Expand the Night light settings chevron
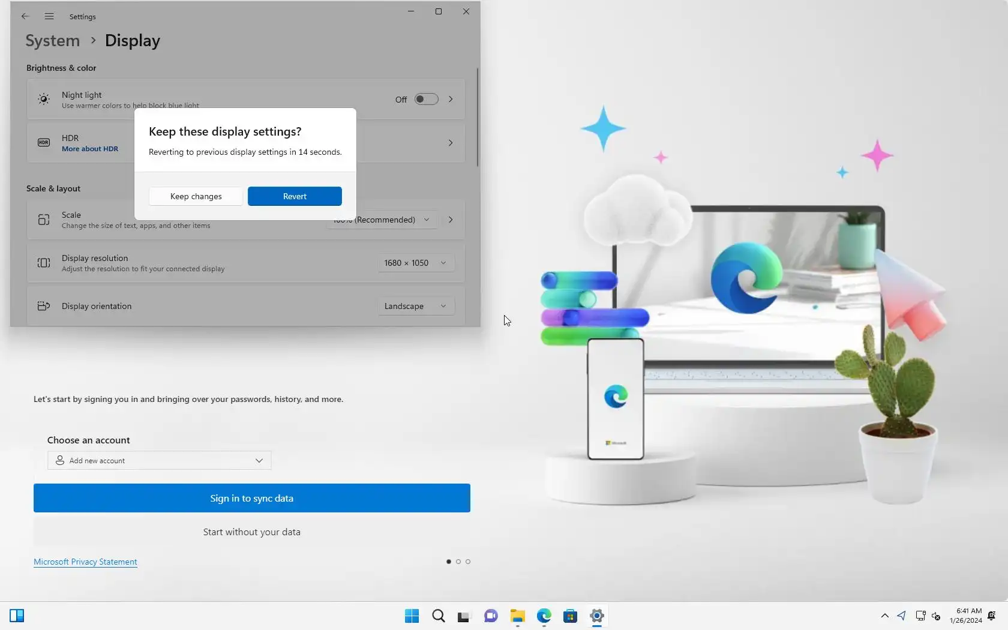1008x630 pixels. tap(451, 99)
